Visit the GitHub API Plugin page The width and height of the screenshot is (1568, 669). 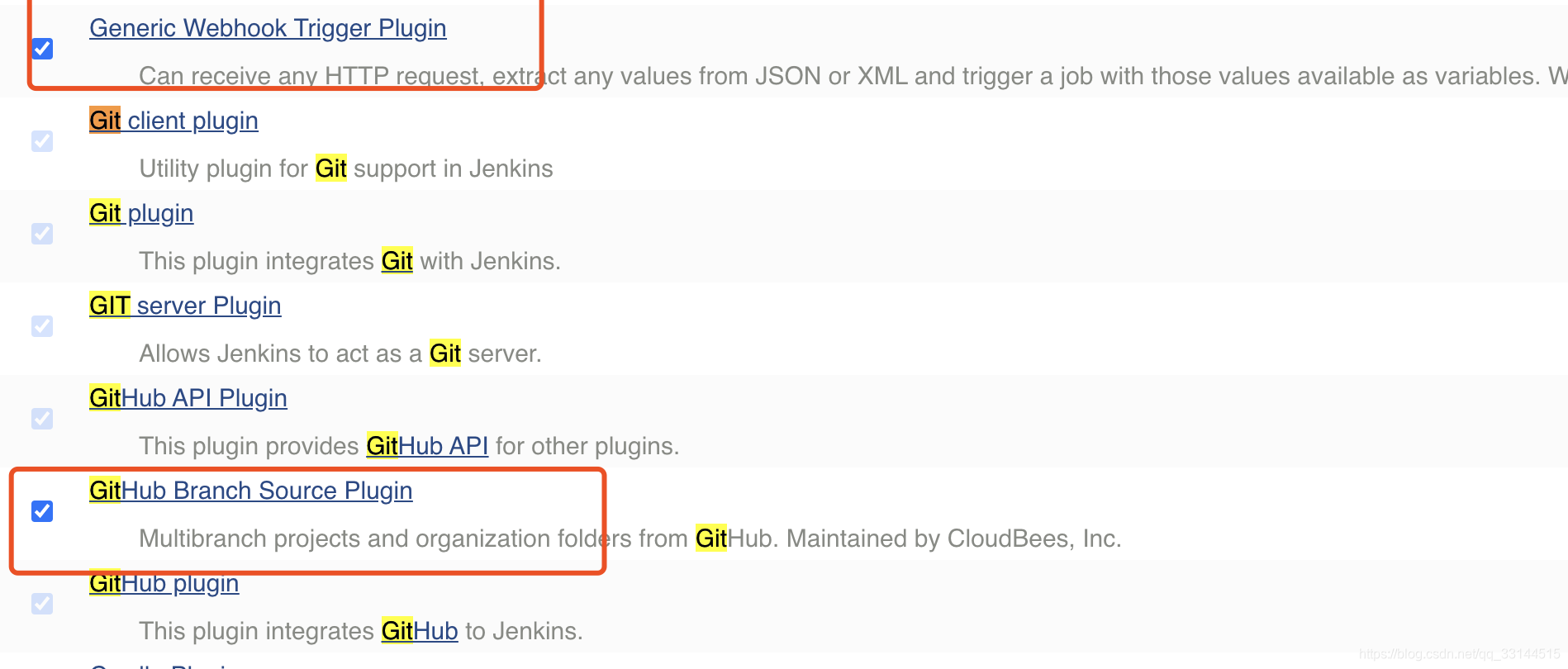tap(188, 398)
